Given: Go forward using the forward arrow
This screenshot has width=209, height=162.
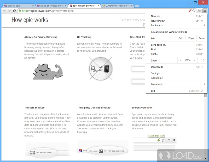Looking at the screenshot, I should (9, 11).
